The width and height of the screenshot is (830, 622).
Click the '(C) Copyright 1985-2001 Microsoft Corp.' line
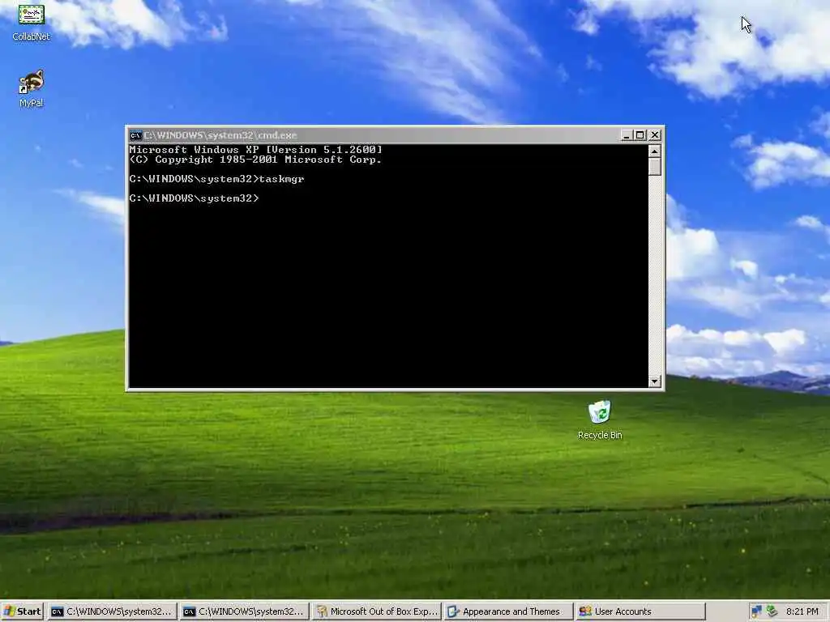[x=255, y=160]
